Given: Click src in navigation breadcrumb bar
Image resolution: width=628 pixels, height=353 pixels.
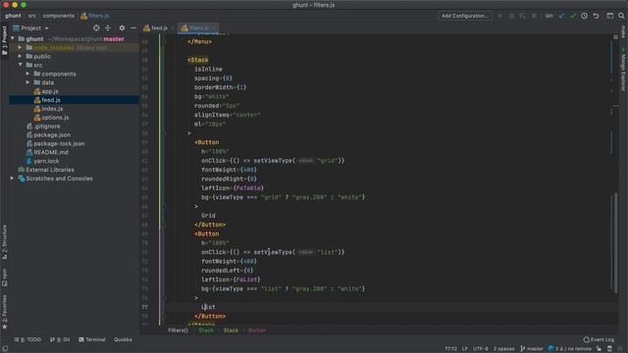Looking at the screenshot, I should pos(32,16).
